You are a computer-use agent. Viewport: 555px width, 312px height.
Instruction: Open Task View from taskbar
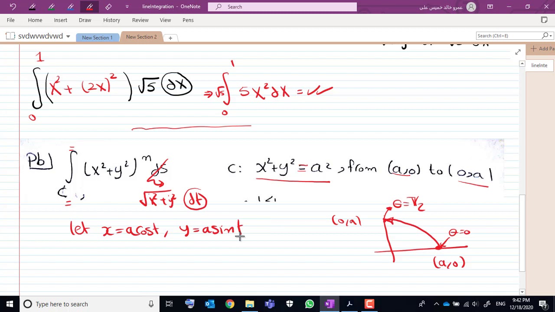coord(169,304)
